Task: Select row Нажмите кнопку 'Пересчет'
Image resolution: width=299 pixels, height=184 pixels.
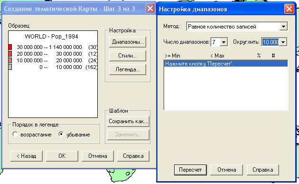Action: (225, 64)
